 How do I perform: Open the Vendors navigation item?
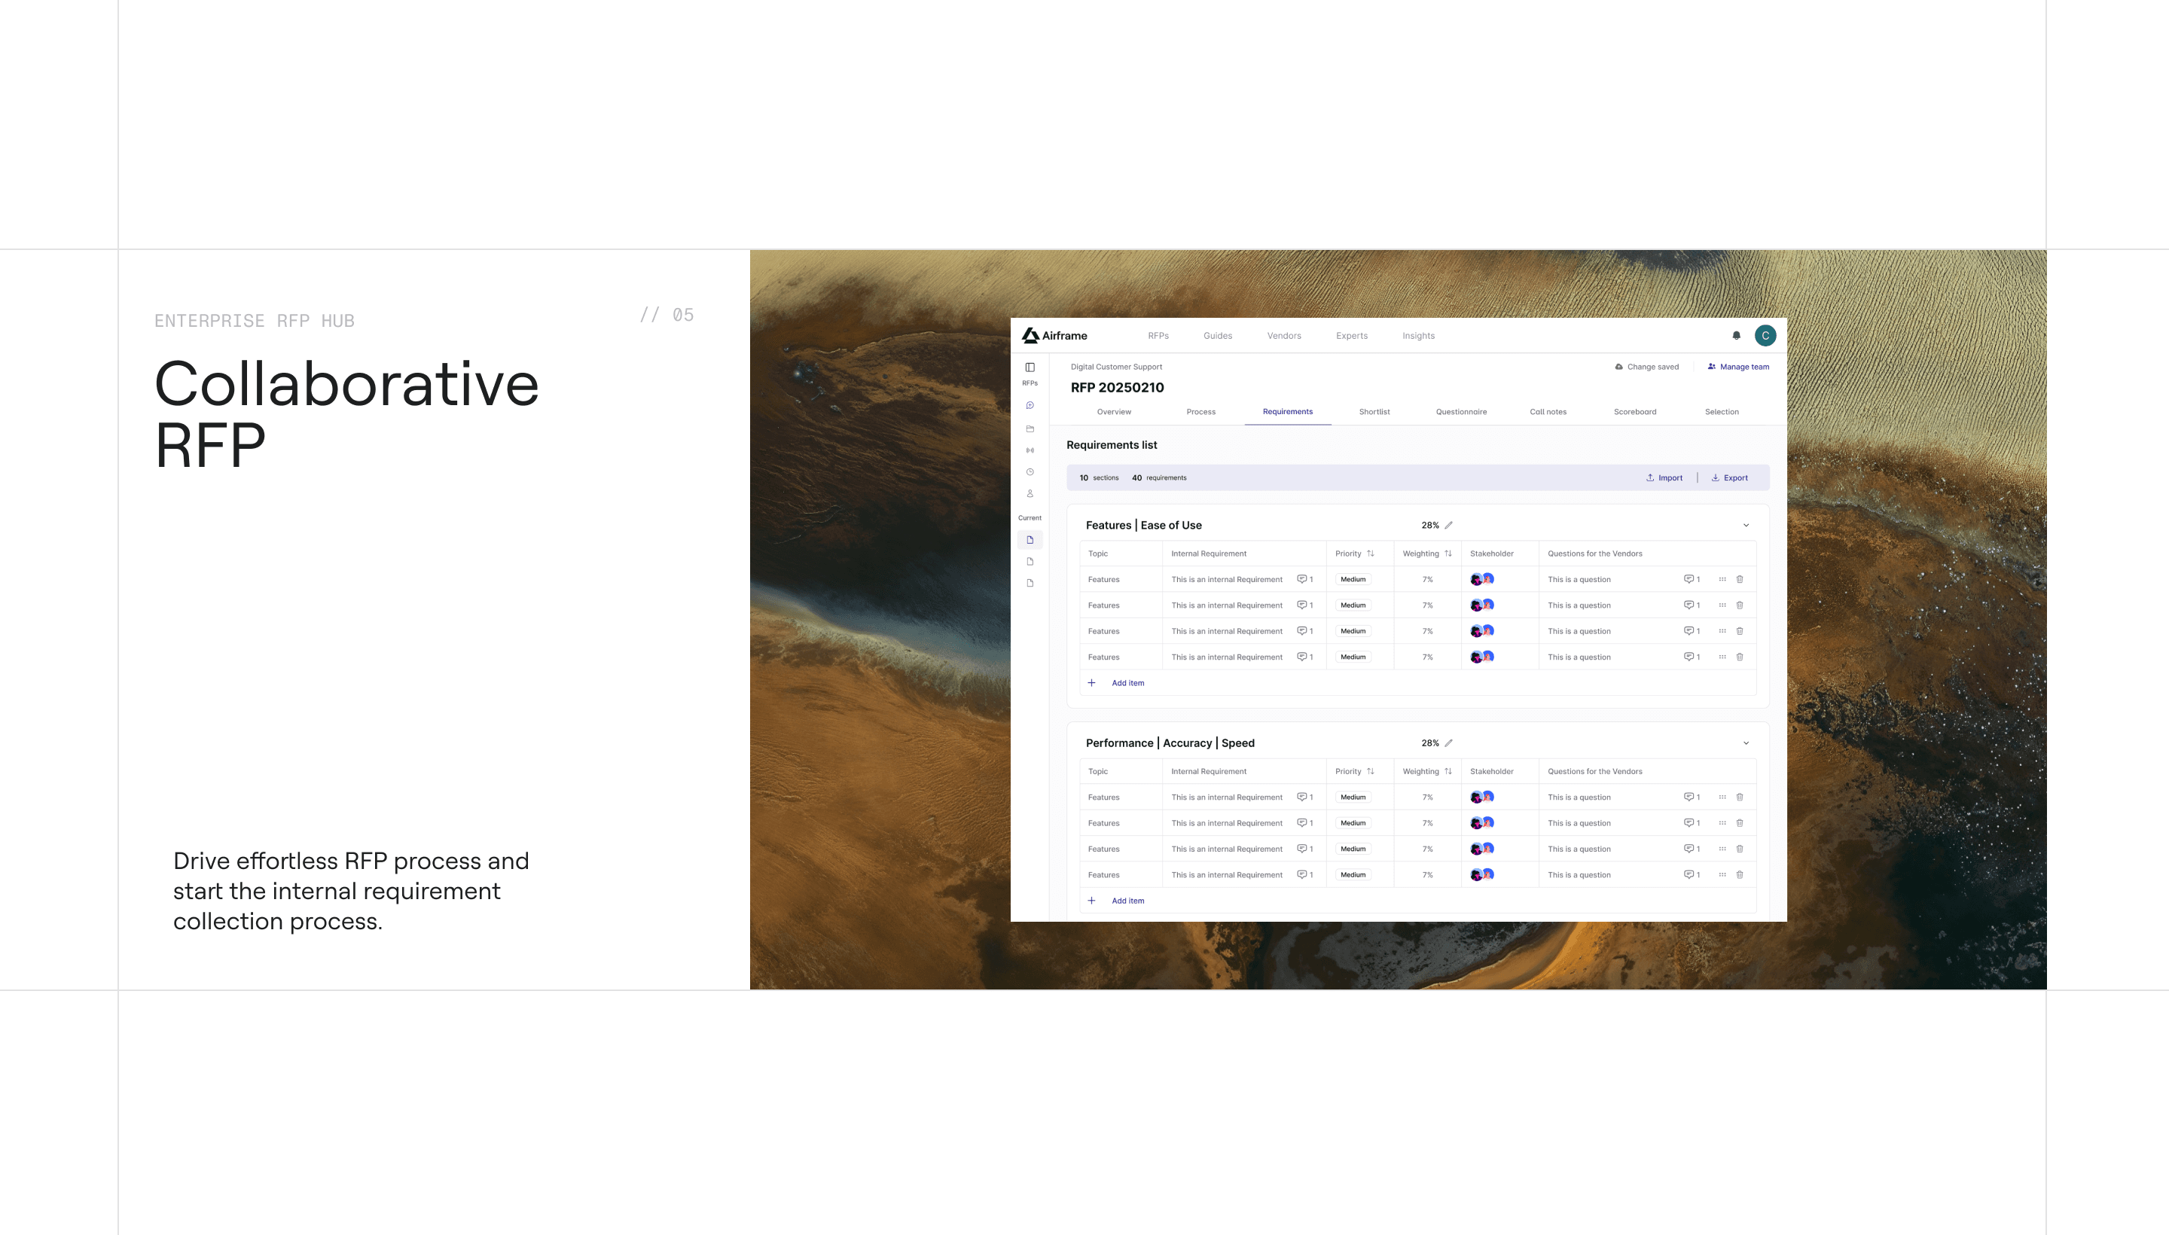coord(1283,336)
